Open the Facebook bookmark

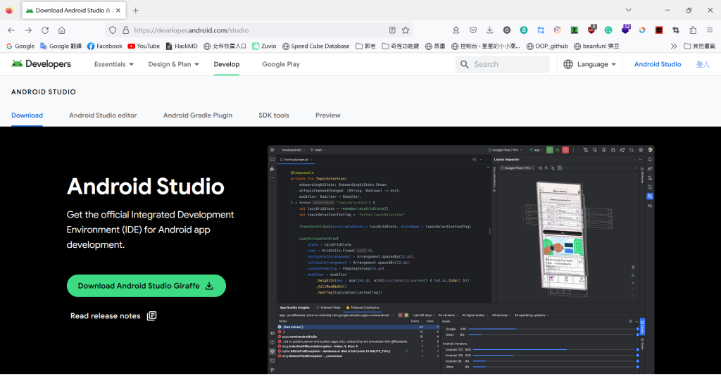(104, 46)
